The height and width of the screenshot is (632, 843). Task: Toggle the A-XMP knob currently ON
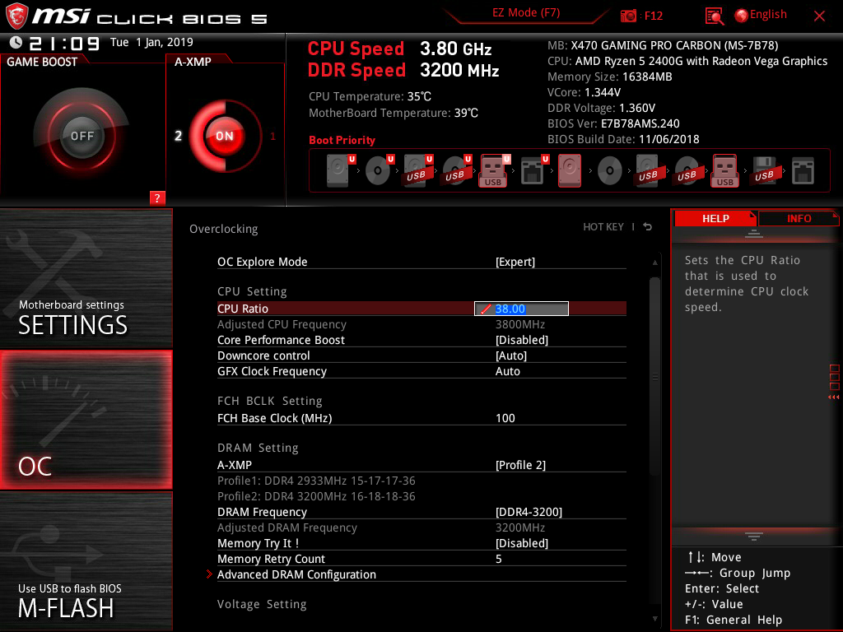pyautogui.click(x=225, y=136)
